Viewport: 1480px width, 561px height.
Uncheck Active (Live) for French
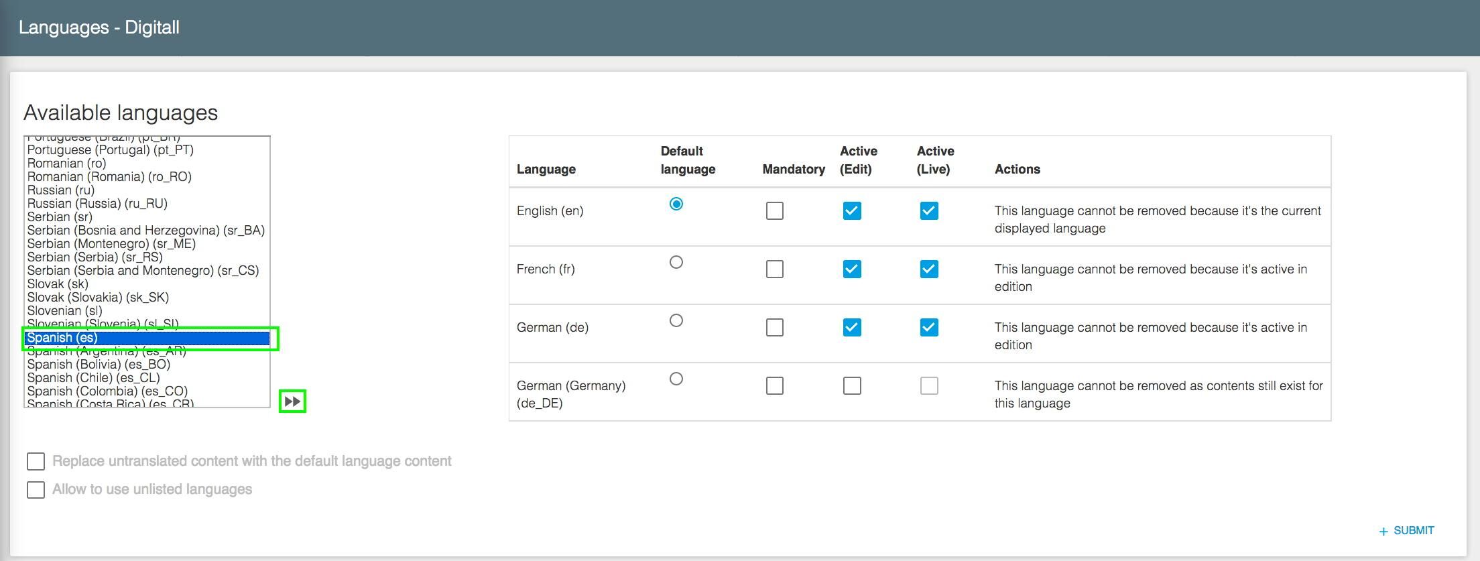click(x=929, y=269)
